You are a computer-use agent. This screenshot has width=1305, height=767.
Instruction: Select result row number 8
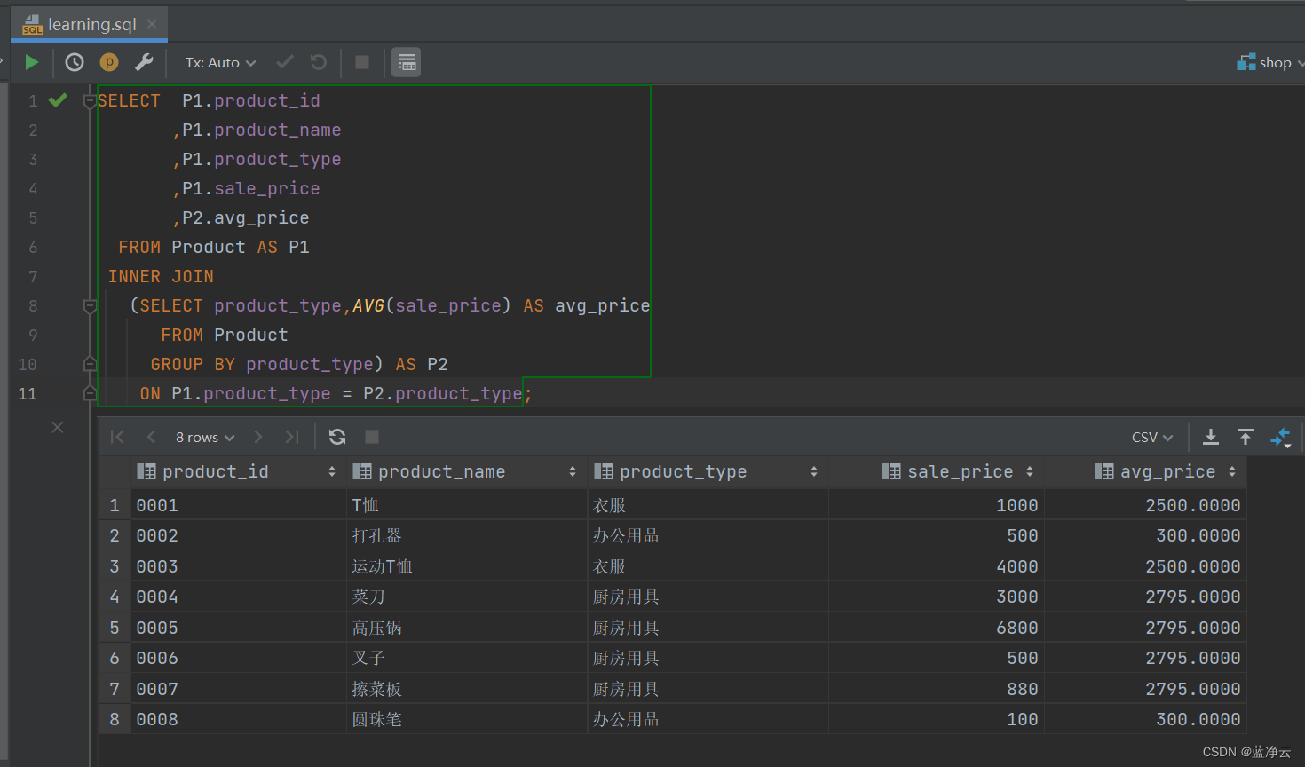(115, 719)
